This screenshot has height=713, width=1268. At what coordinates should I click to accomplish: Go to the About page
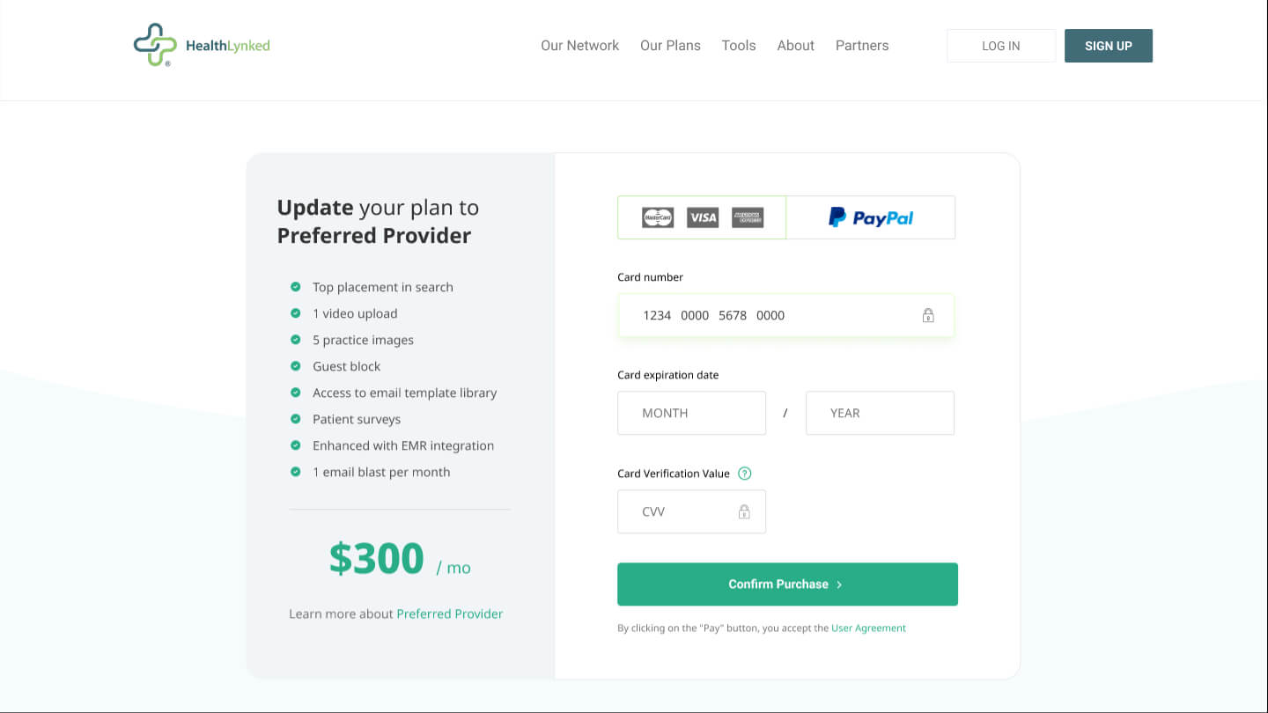pyautogui.click(x=795, y=46)
